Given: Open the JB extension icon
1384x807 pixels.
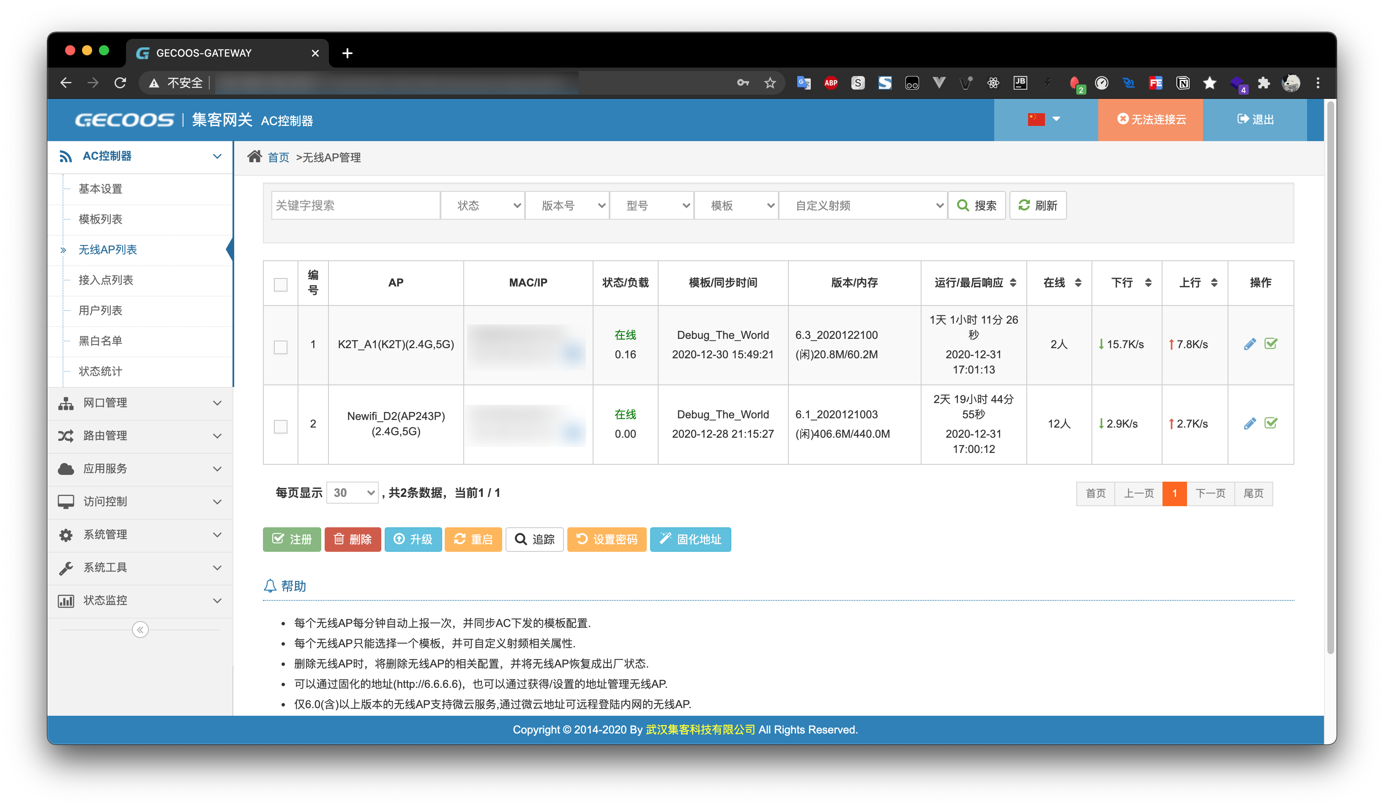Looking at the screenshot, I should click(x=1020, y=83).
